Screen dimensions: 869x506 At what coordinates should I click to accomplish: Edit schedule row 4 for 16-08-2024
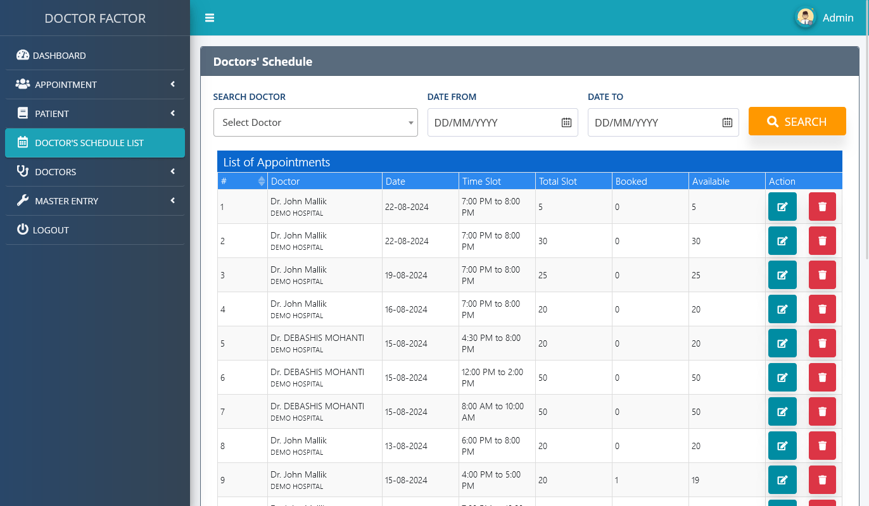click(x=782, y=309)
